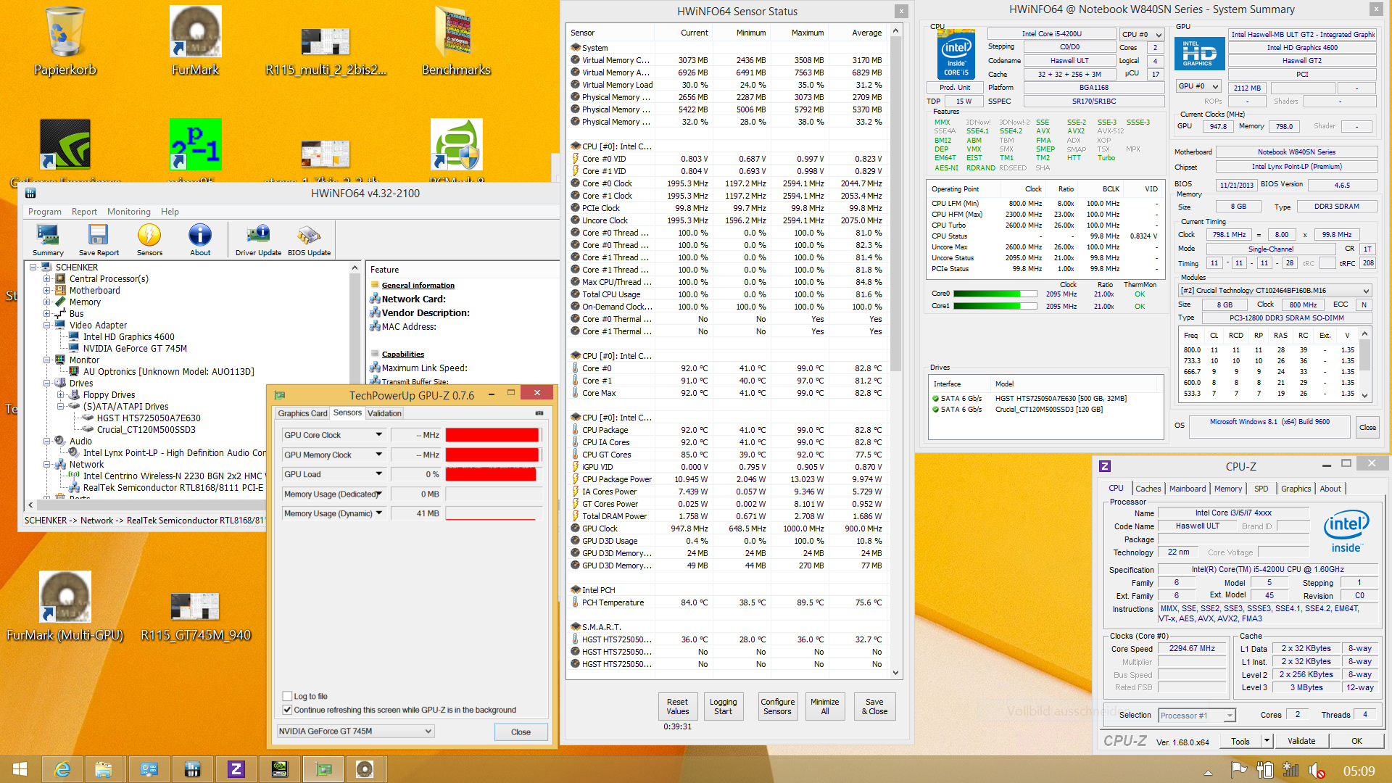The height and width of the screenshot is (783, 1392).
Task: Enable the Log to file checkbox
Action: coord(288,696)
